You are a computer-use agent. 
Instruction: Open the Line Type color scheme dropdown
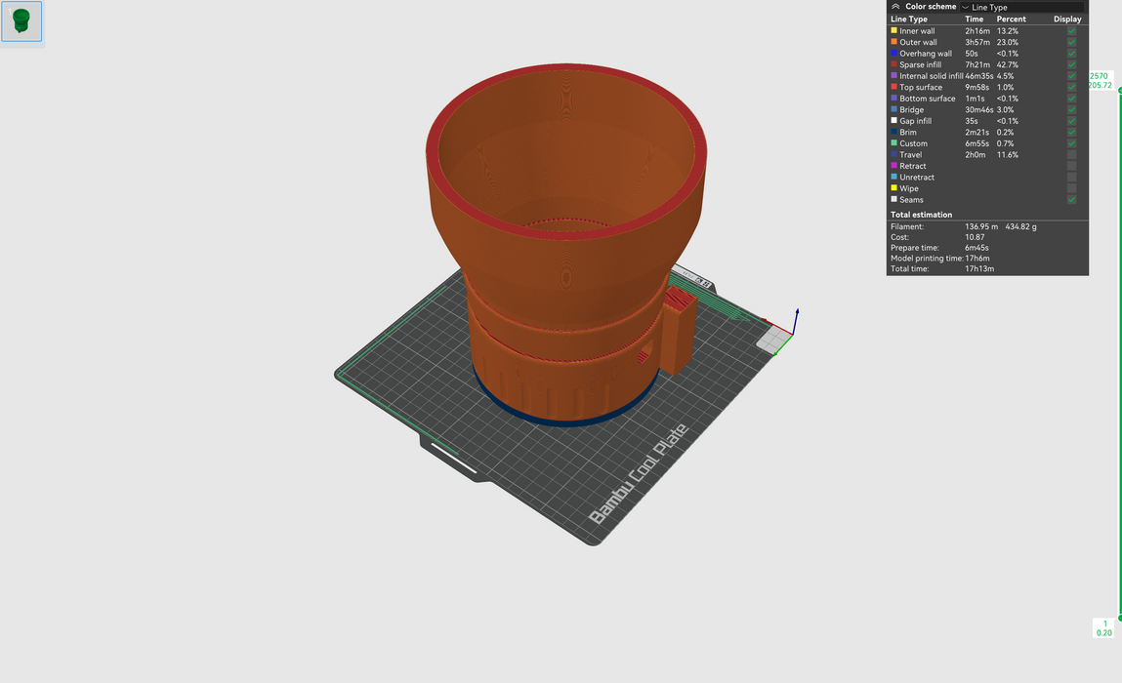coord(1021,7)
